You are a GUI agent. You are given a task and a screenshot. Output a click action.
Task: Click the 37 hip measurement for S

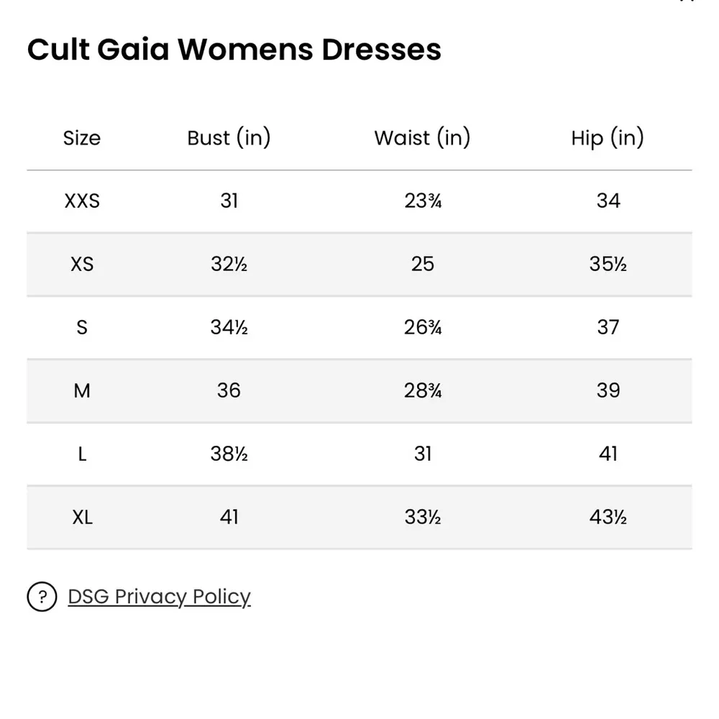pos(608,328)
